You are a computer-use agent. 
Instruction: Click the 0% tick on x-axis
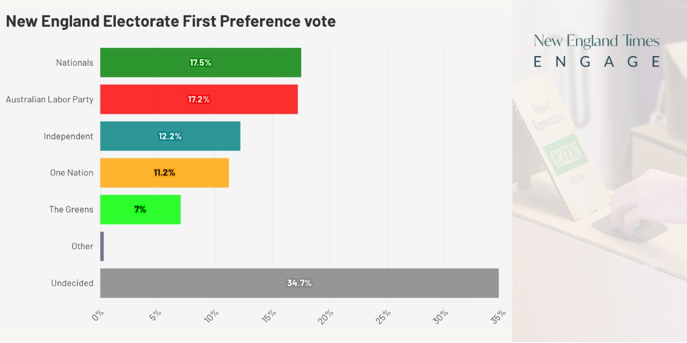click(x=98, y=314)
